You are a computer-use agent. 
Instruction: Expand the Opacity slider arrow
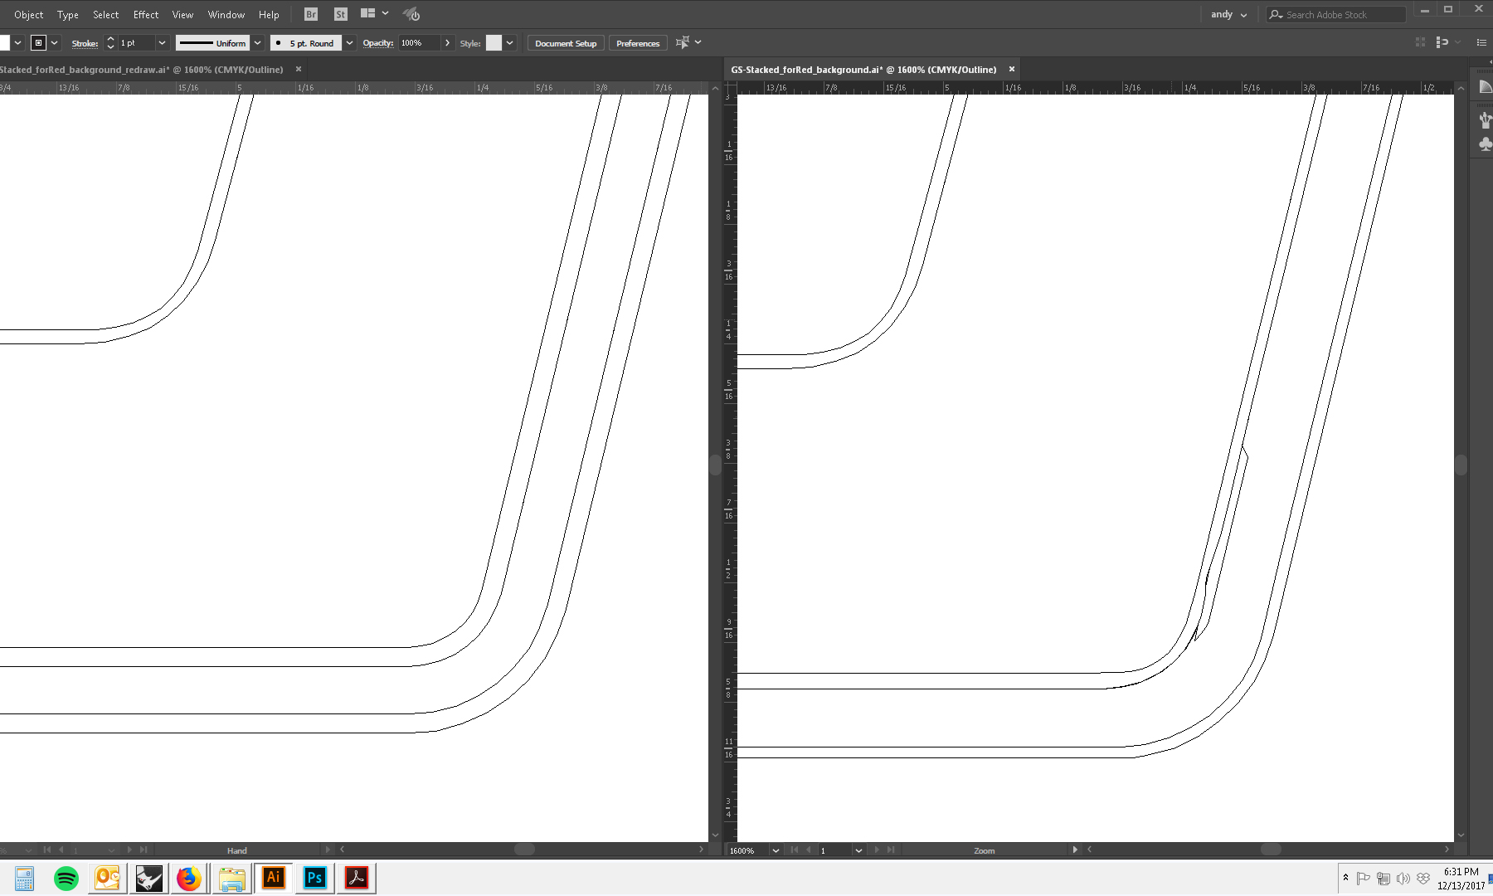point(448,42)
